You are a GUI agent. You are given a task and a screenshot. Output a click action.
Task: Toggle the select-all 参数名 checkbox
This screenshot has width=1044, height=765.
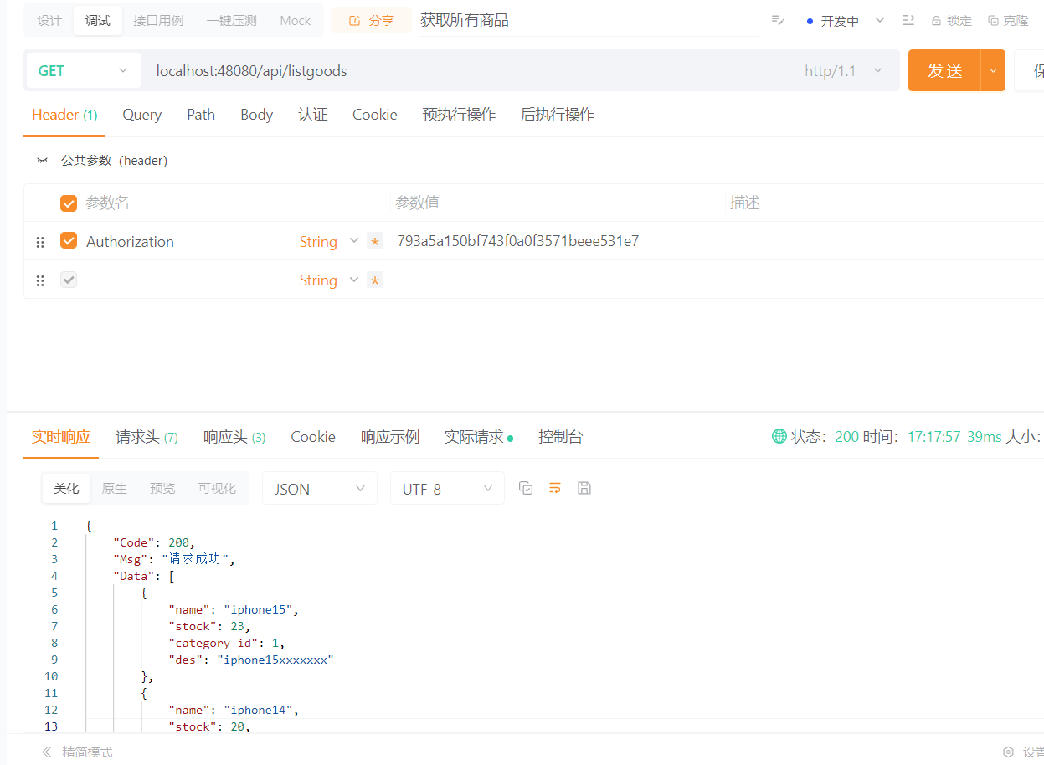[69, 203]
